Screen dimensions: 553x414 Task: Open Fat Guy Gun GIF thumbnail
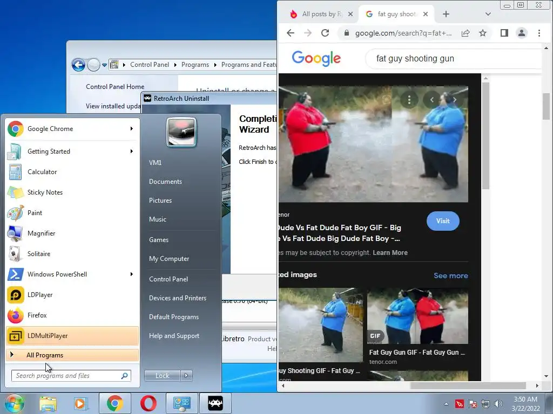point(417,316)
